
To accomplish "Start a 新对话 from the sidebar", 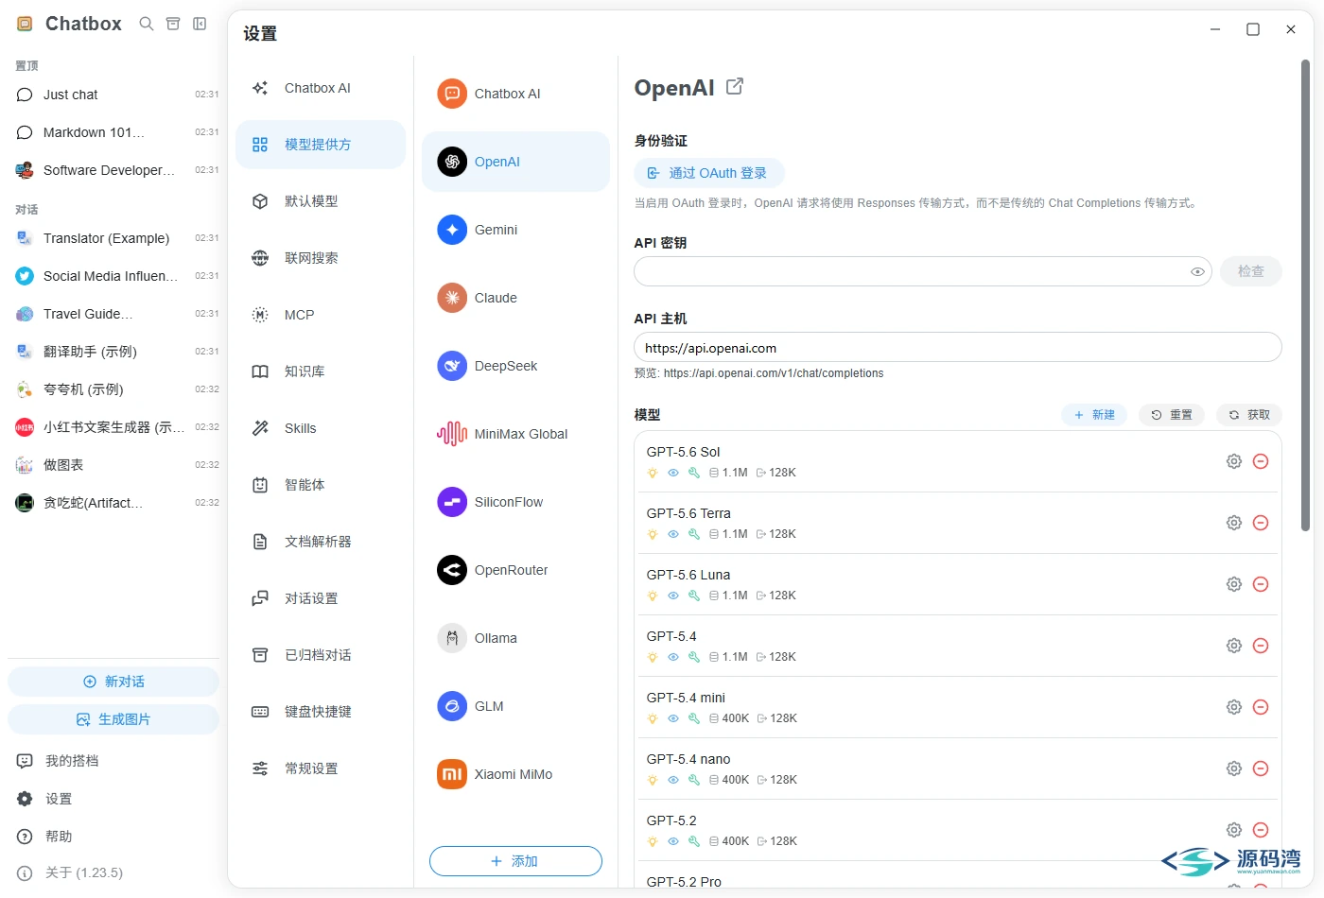I will point(113,682).
